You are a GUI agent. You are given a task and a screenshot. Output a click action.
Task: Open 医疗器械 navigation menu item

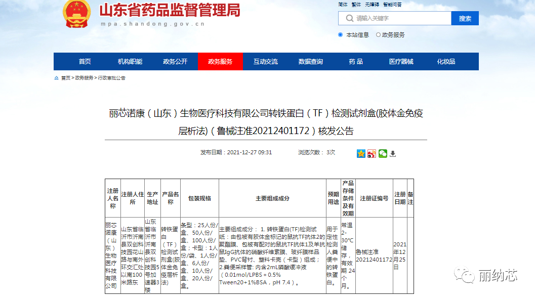click(x=401, y=62)
